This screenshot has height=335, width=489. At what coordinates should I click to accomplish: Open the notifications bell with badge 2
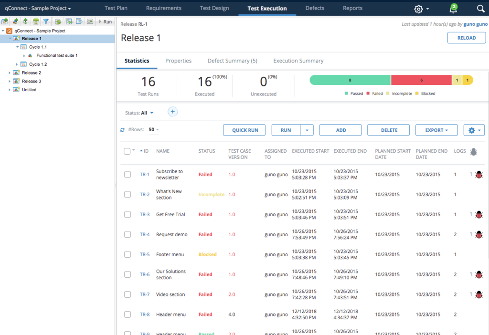coord(453,9)
